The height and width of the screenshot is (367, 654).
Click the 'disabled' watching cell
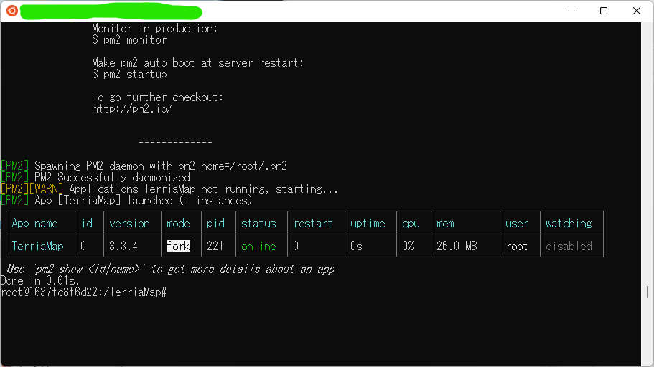coord(569,246)
